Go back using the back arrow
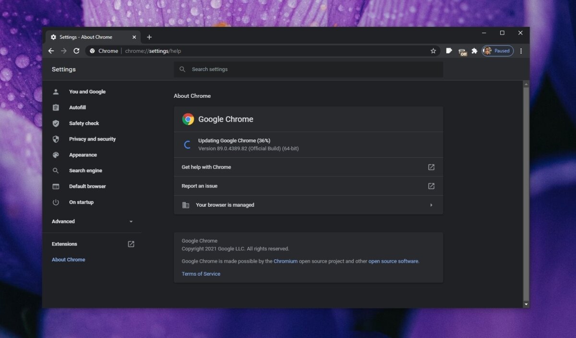The height and width of the screenshot is (338, 576). coord(51,50)
